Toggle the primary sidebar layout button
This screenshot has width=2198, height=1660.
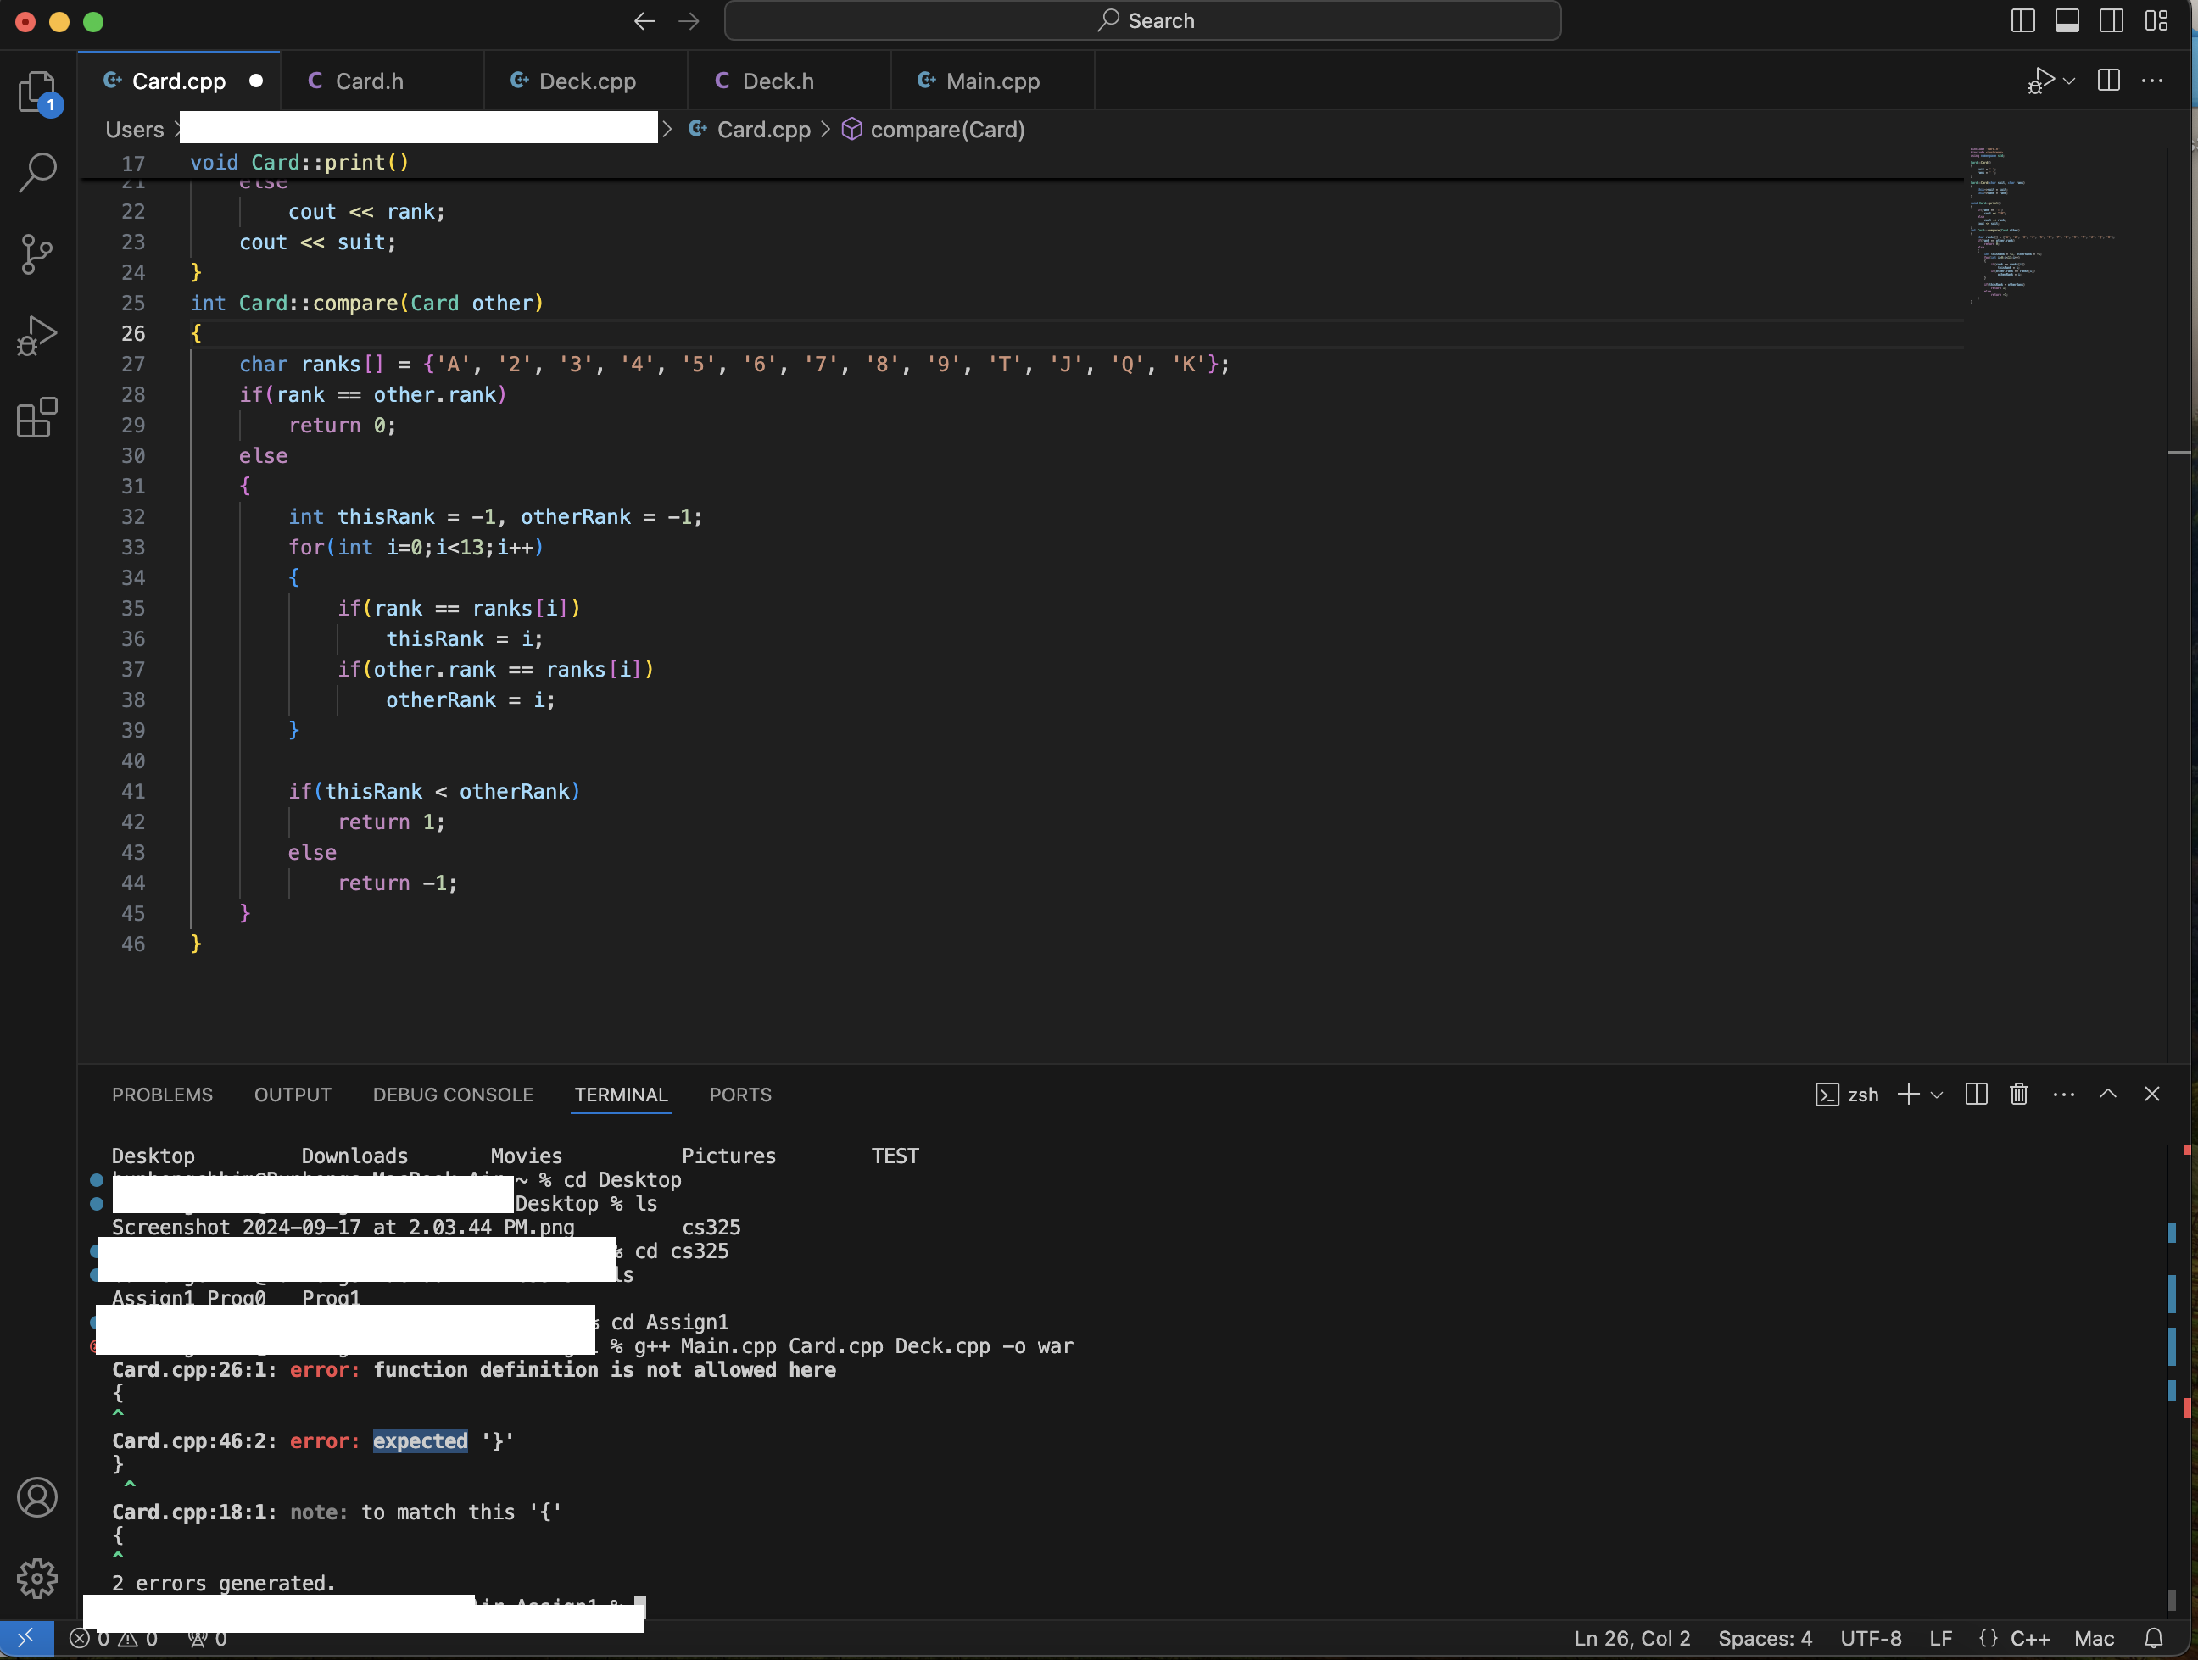[2022, 21]
